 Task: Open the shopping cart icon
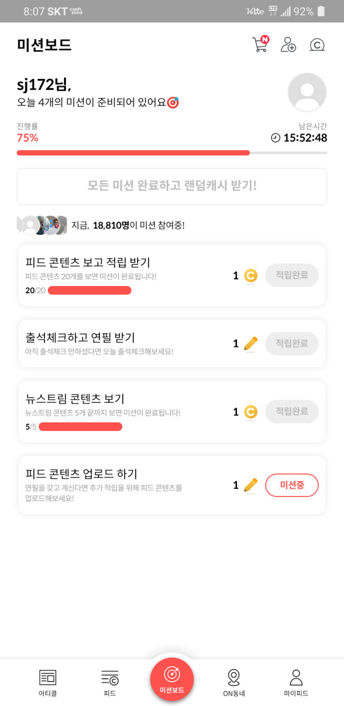260,44
